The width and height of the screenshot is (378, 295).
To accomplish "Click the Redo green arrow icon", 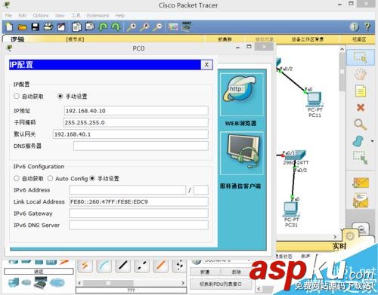I will pyautogui.click(x=116, y=26).
